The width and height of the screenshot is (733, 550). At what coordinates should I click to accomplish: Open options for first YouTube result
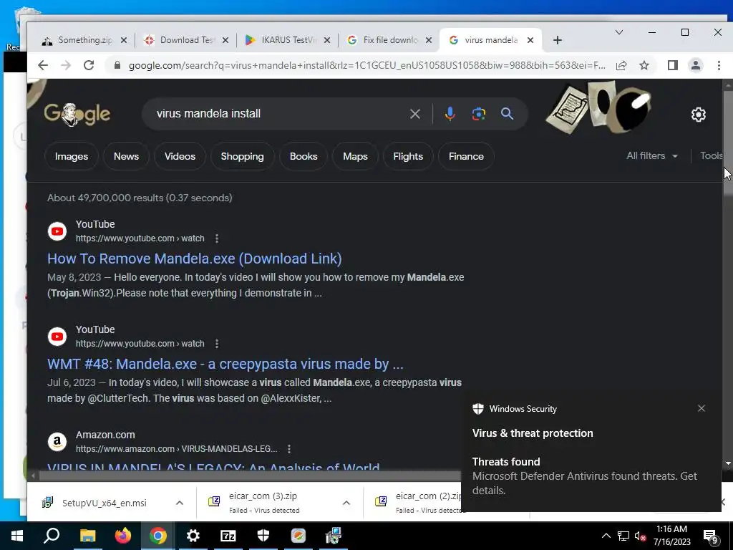pyautogui.click(x=216, y=238)
